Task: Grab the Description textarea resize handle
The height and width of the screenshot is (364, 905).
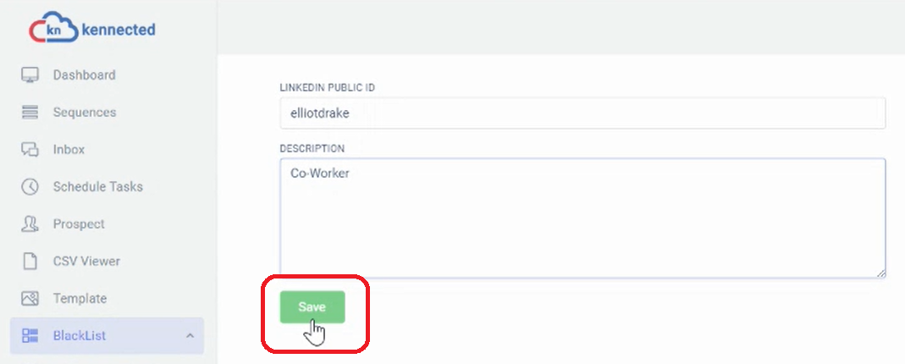Action: click(880, 273)
